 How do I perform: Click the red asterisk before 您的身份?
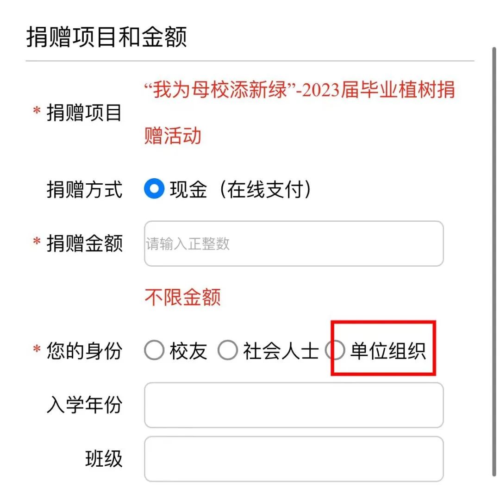(x=37, y=350)
